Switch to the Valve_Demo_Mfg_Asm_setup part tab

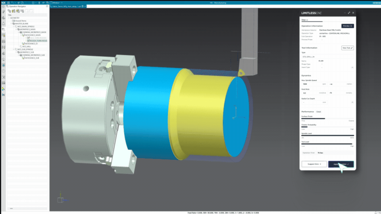pyautogui.click(x=67, y=6)
